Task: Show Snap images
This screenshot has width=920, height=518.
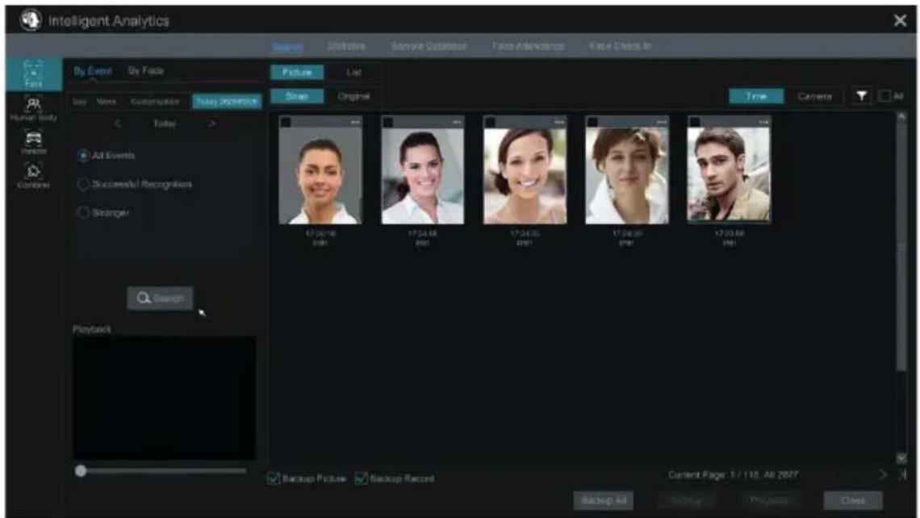Action: tap(297, 96)
